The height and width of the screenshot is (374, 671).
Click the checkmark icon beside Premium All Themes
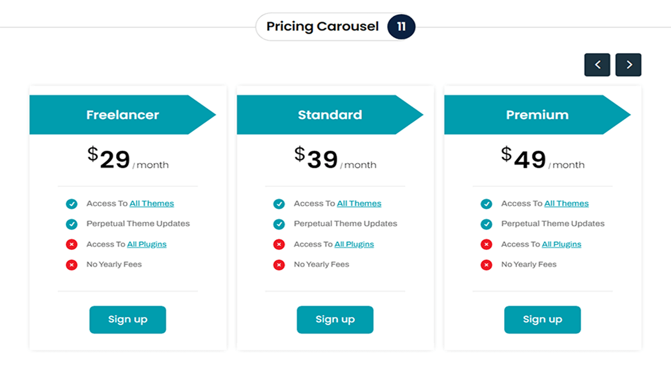(x=486, y=204)
